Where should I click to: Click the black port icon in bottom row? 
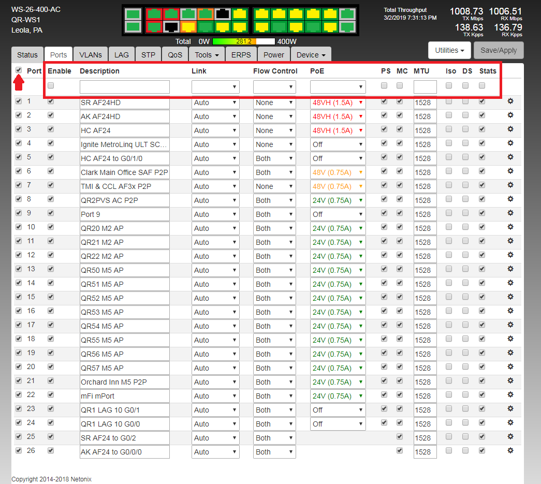click(171, 26)
